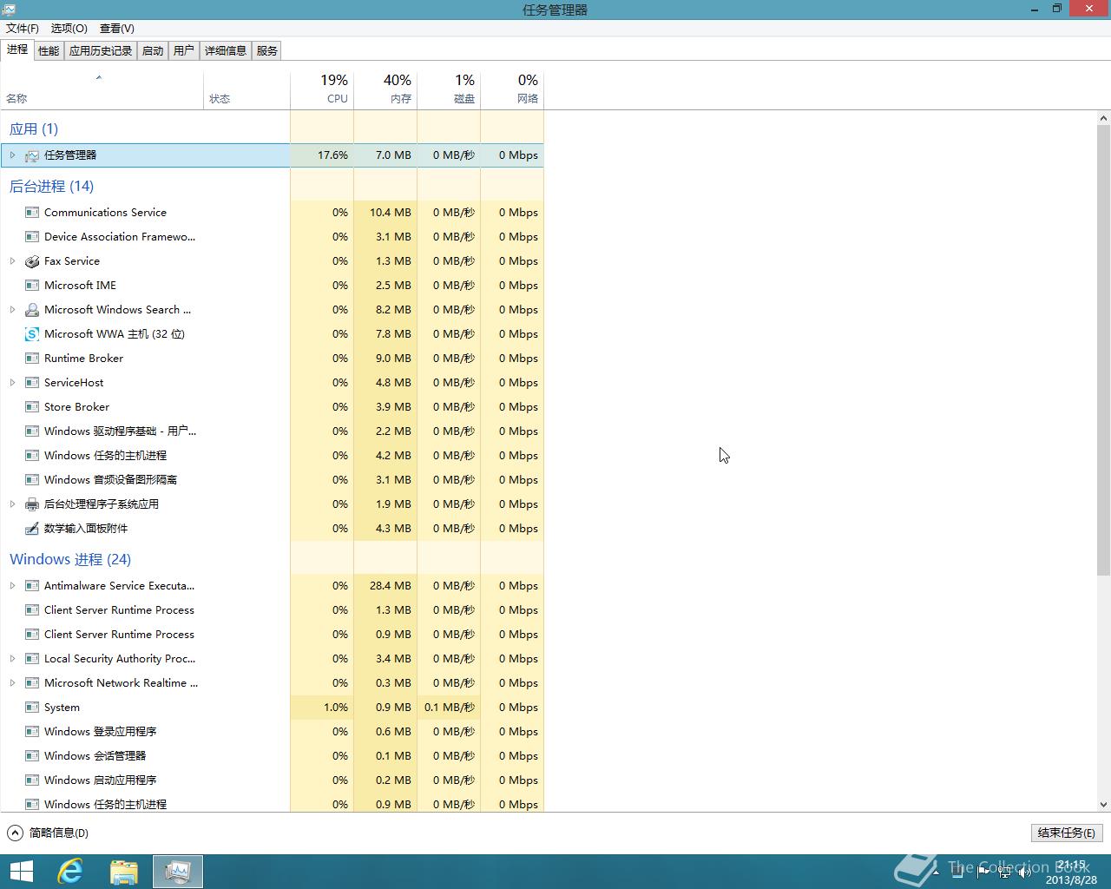The height and width of the screenshot is (889, 1111).
Task: Select the Windows 驱动程序基础 row
Action: coord(272,431)
